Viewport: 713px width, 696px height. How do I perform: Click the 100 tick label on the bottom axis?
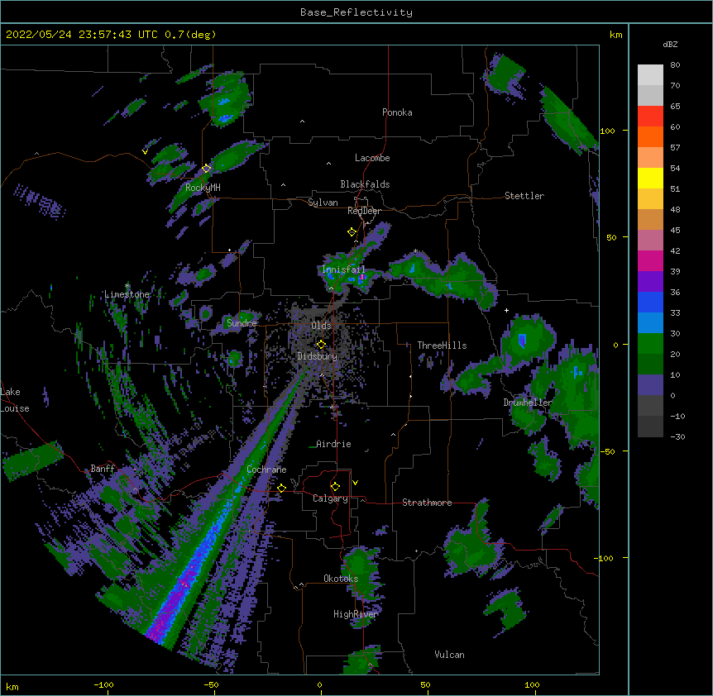pos(532,685)
